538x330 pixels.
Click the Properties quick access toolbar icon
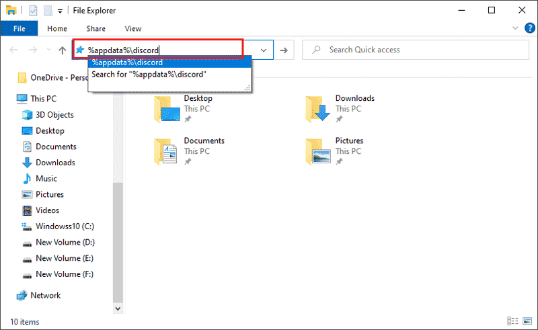tap(33, 11)
